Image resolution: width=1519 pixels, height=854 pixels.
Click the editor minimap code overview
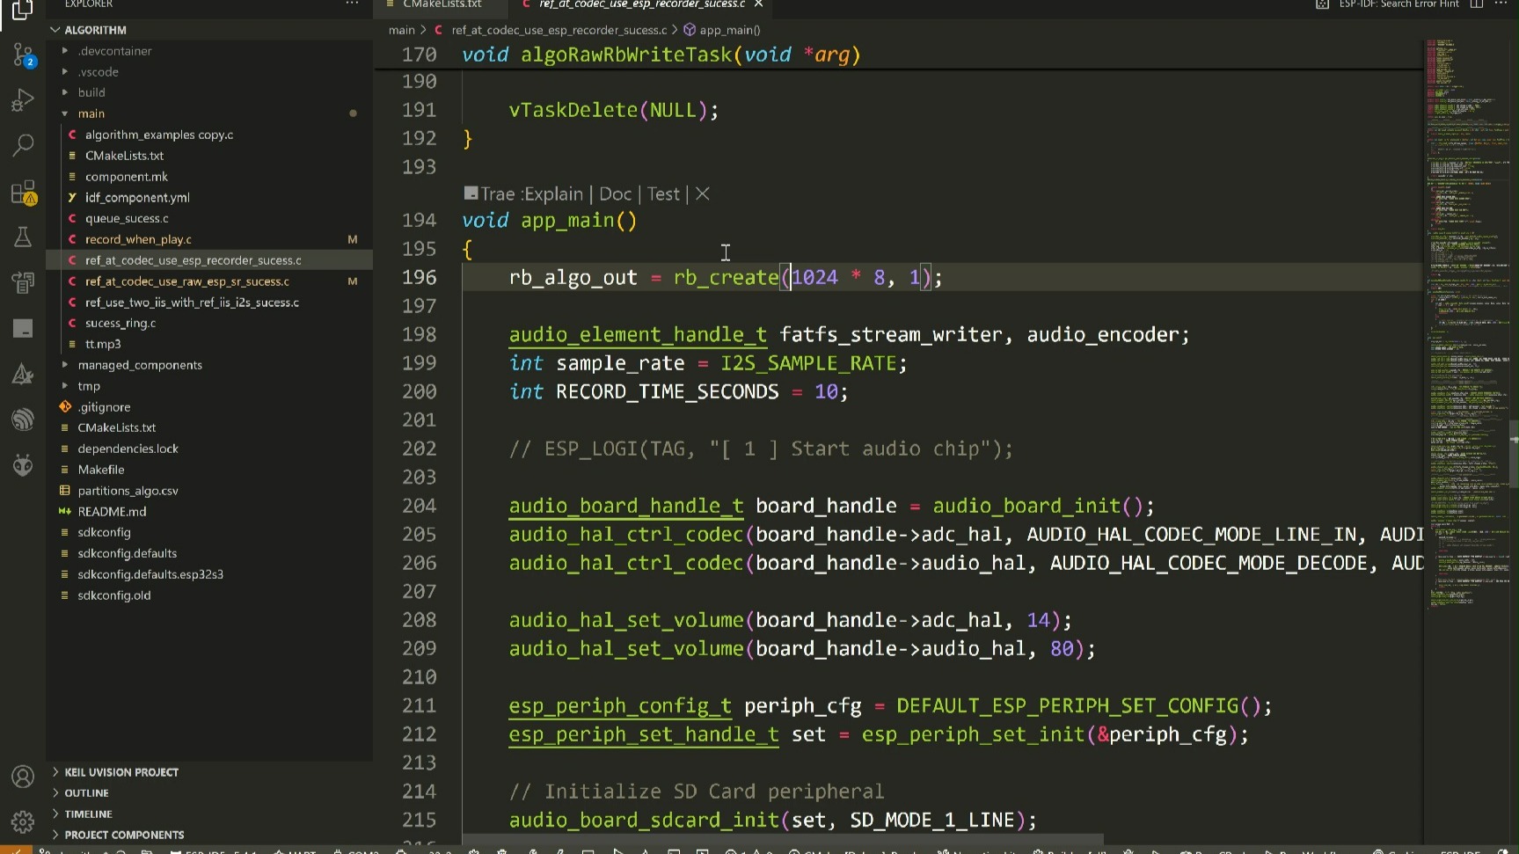coord(1465,325)
